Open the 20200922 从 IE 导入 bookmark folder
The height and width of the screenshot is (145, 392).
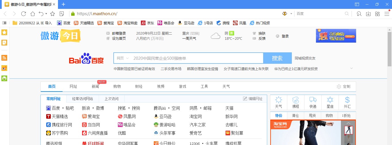(x=32, y=23)
